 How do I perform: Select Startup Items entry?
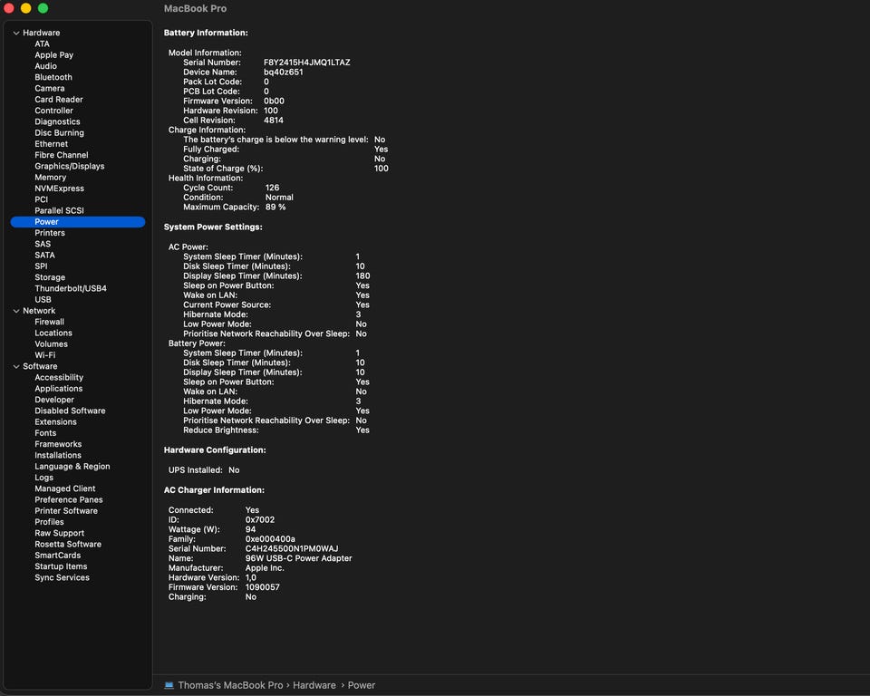tap(61, 566)
